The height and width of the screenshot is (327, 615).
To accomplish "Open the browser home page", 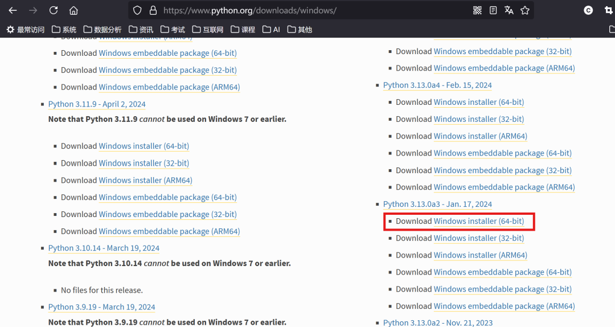I will coord(73,11).
